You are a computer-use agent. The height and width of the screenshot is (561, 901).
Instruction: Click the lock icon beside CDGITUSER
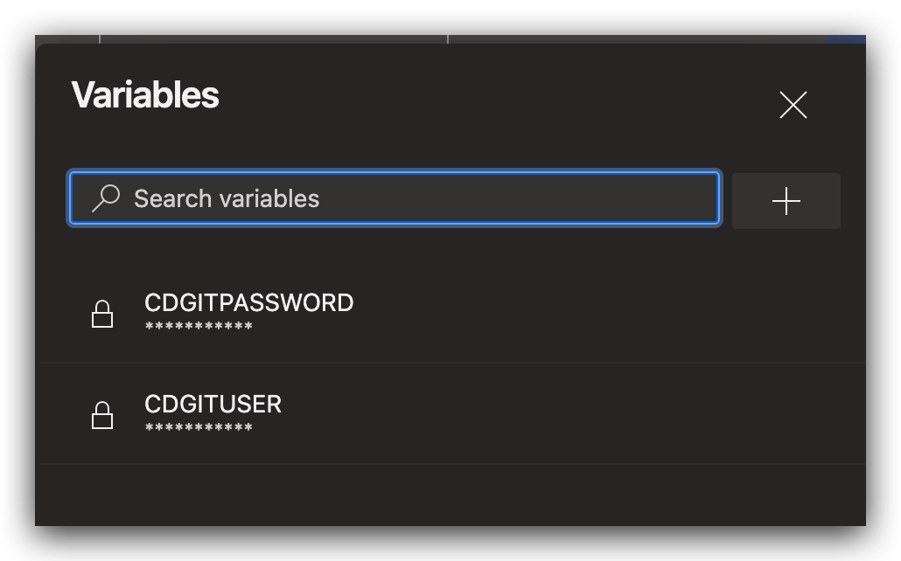click(102, 415)
